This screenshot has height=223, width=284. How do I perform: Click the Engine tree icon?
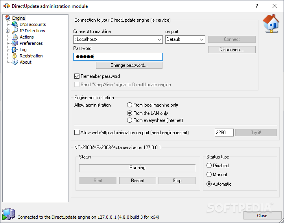[x=7, y=18]
